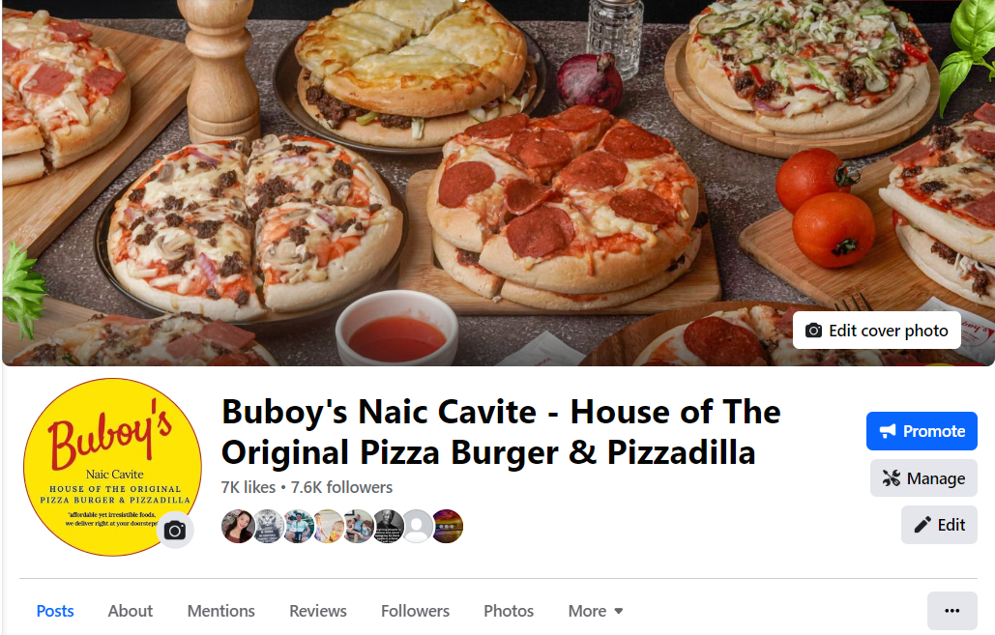Open the 7.6K followers link
The height and width of the screenshot is (635, 995).
[341, 487]
